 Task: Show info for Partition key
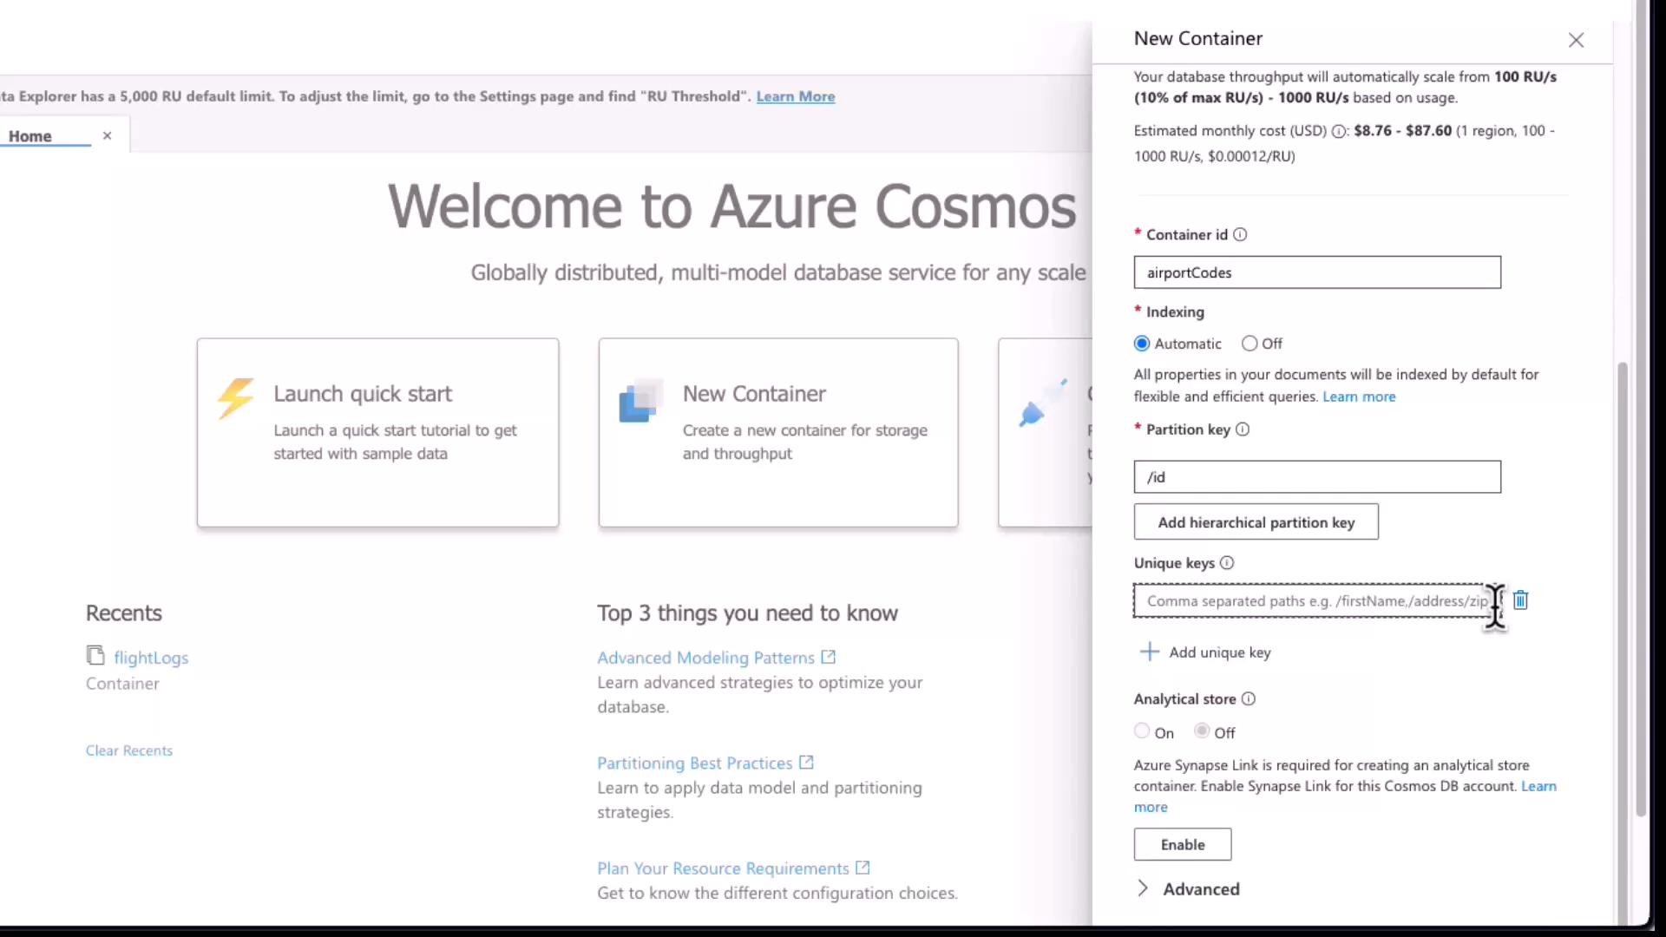click(x=1243, y=429)
